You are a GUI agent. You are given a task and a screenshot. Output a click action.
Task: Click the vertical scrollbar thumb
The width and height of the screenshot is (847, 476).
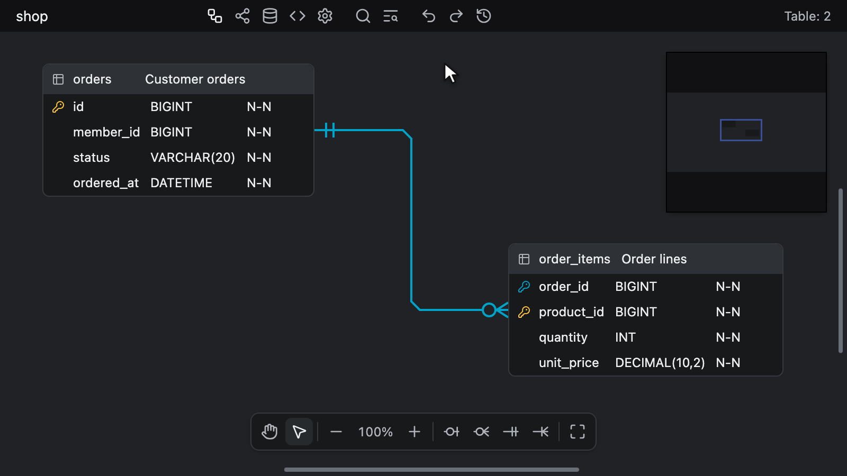click(x=840, y=271)
